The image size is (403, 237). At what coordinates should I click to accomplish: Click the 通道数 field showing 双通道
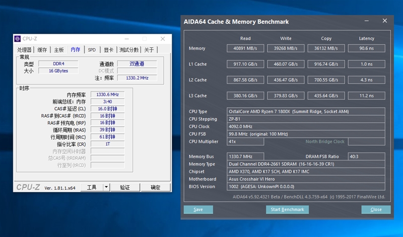click(137, 64)
